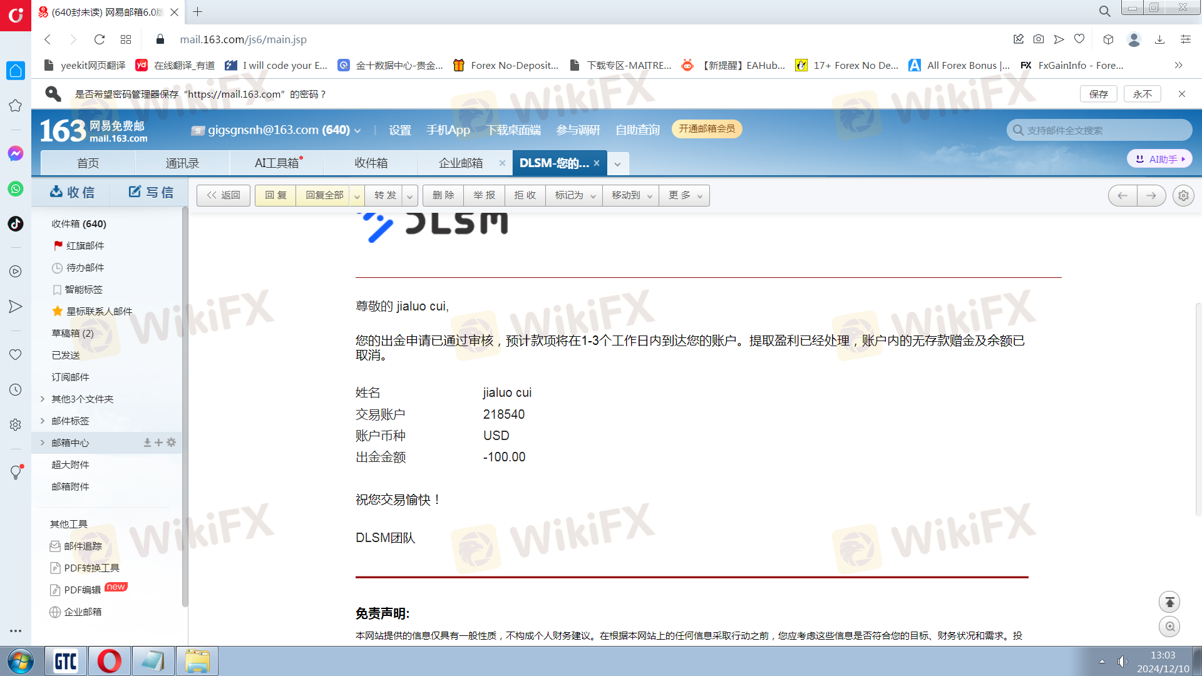
Task: Open Messenger in the Opera sidebar
Action: click(x=16, y=153)
